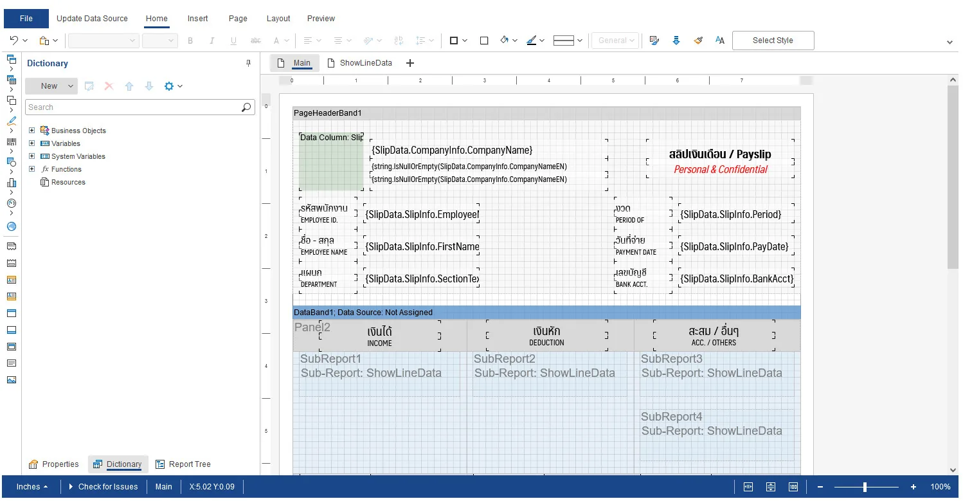Click the zoom to 100 icon in status bar

(x=793, y=487)
